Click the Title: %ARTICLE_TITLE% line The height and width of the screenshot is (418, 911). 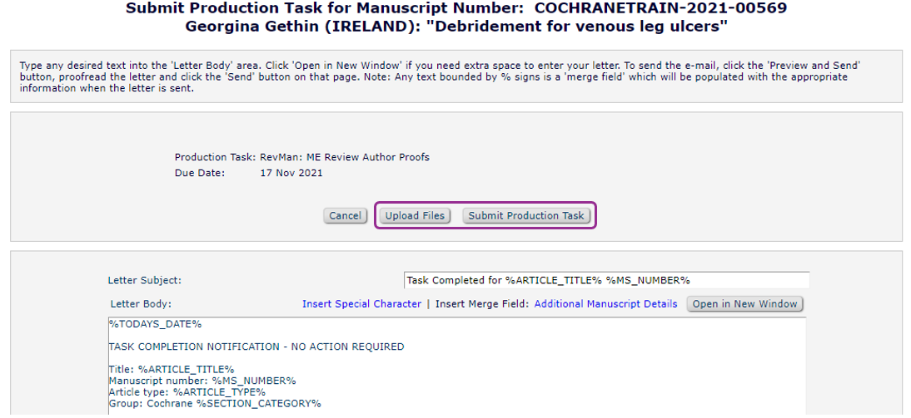[172, 369]
